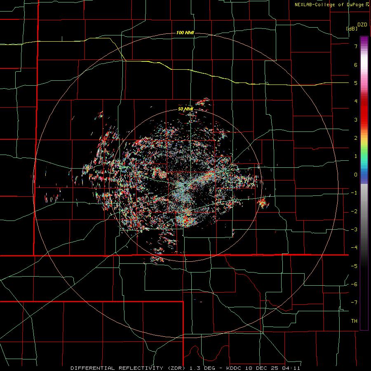Click the 0 value on the dB scale
Viewport: 371px width, 371px height.
(x=356, y=175)
